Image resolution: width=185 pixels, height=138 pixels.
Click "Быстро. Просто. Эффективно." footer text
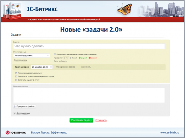[49, 132]
